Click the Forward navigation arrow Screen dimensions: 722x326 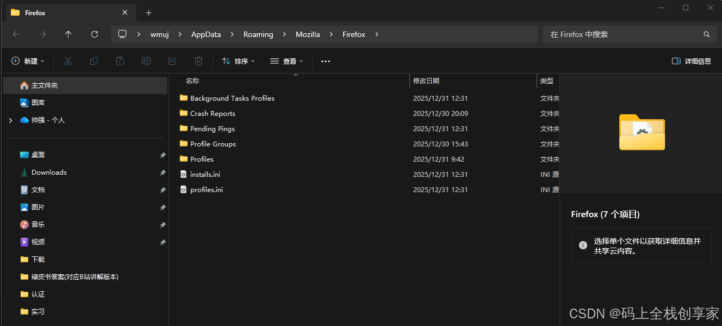[x=42, y=34]
